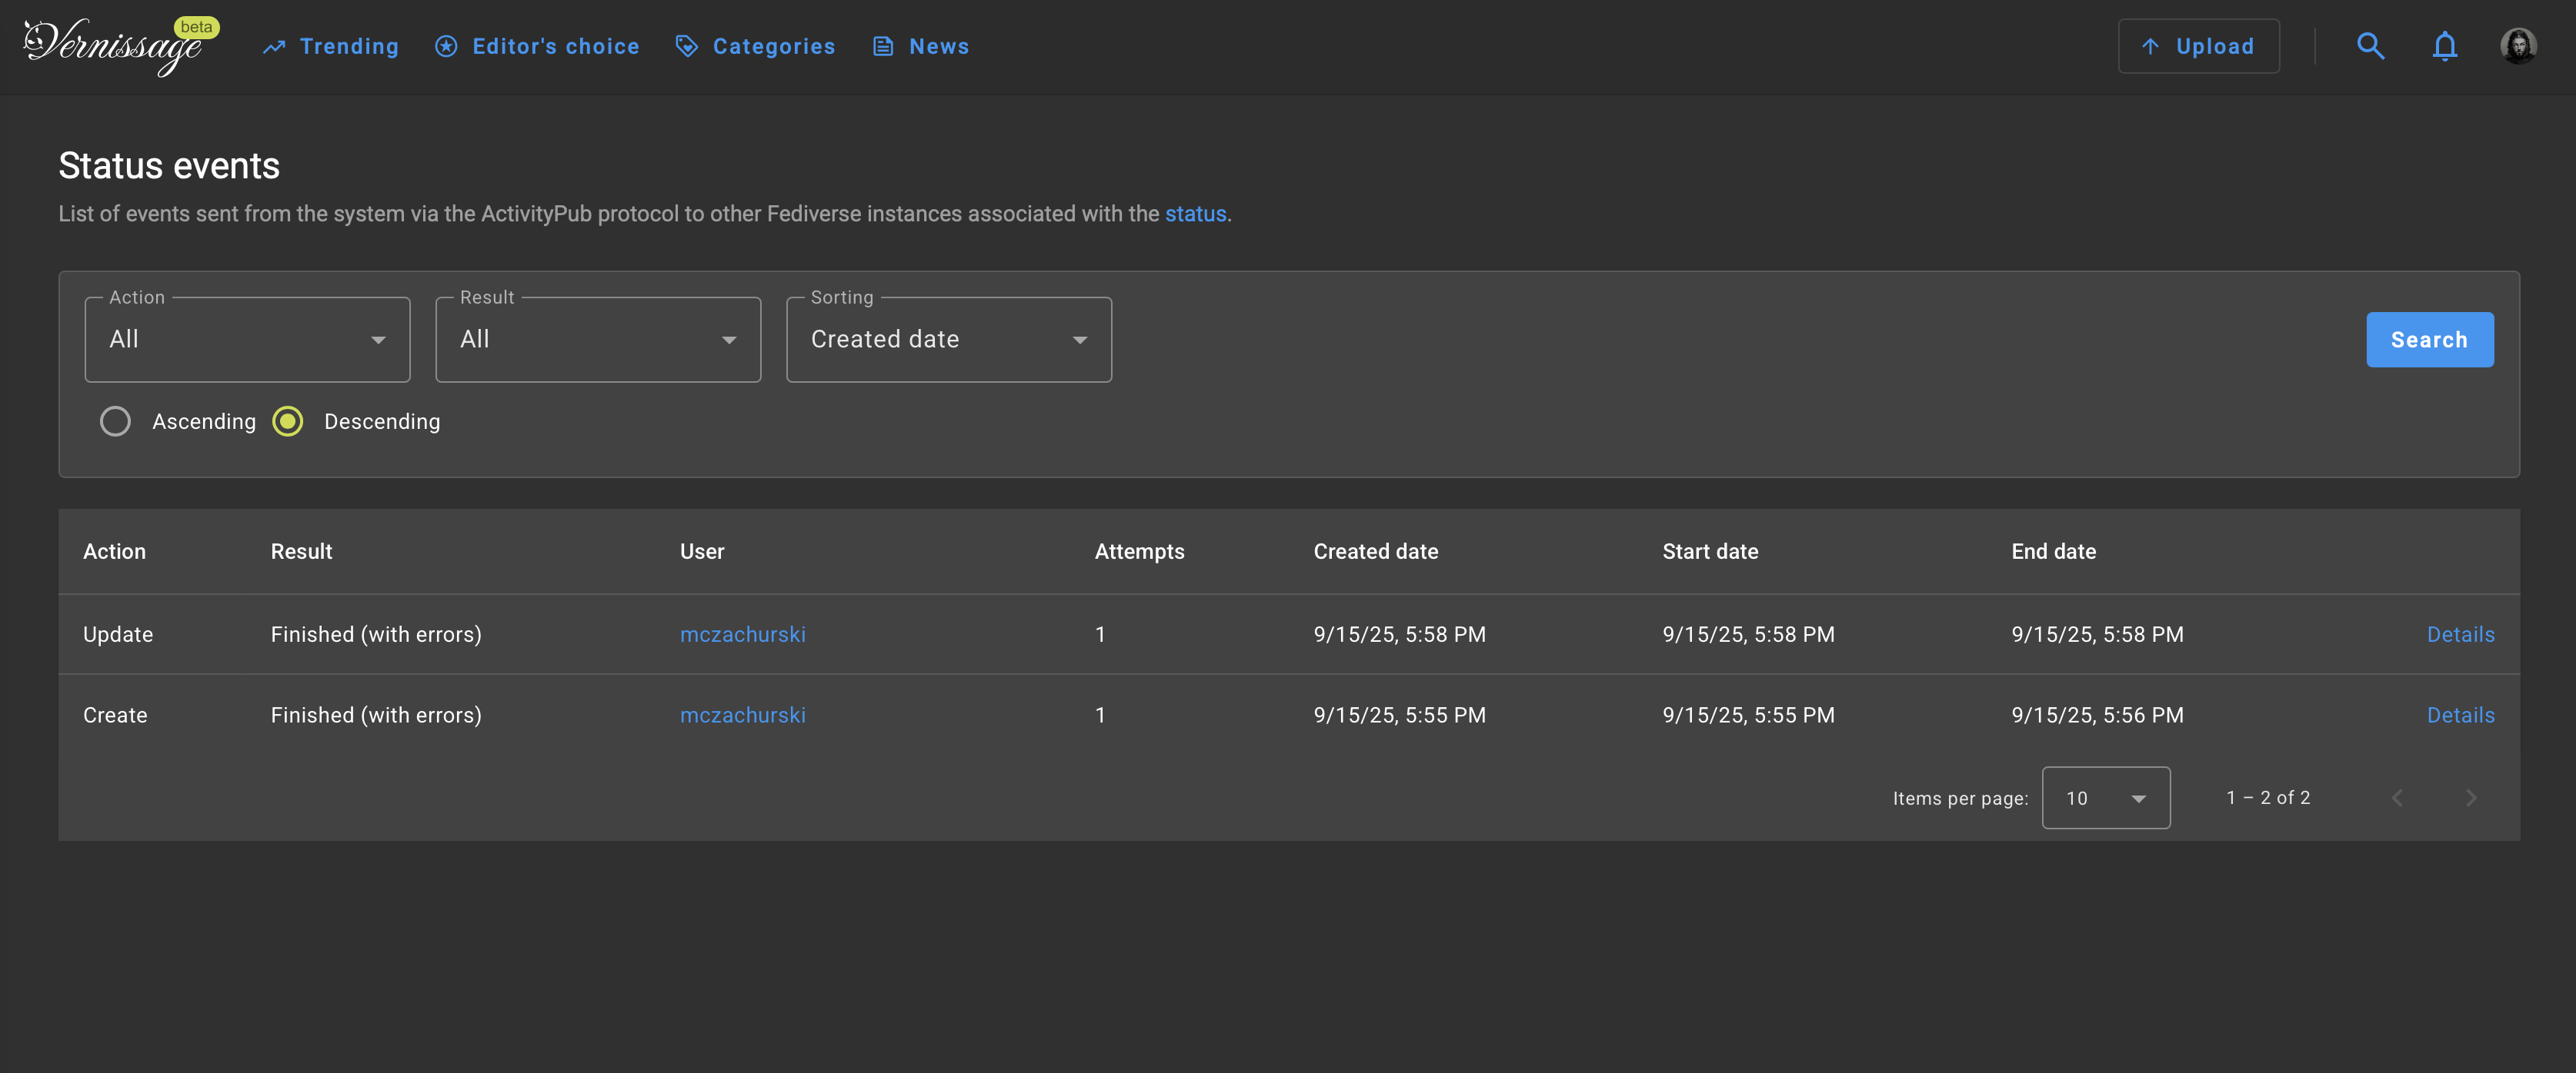Select Descending sort order
The height and width of the screenshot is (1073, 2576).
[288, 422]
